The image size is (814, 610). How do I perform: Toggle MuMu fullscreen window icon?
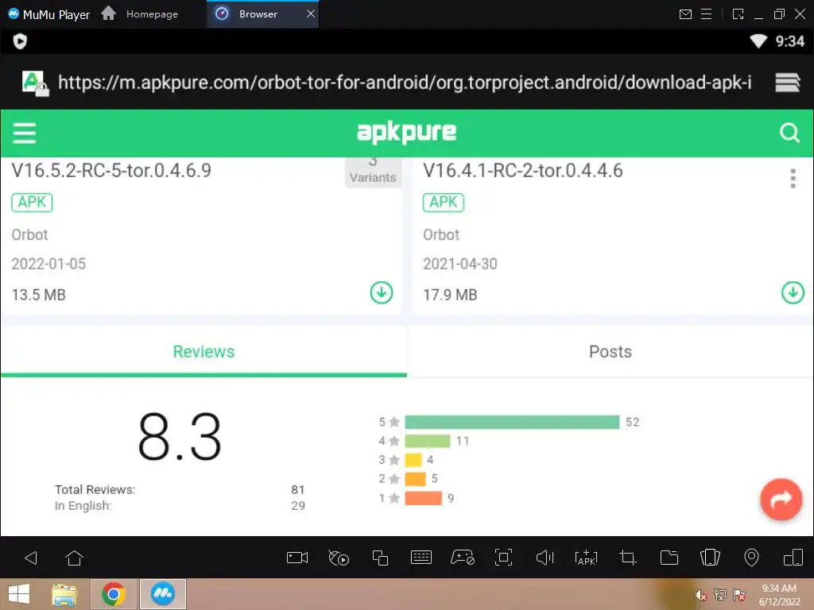click(738, 14)
